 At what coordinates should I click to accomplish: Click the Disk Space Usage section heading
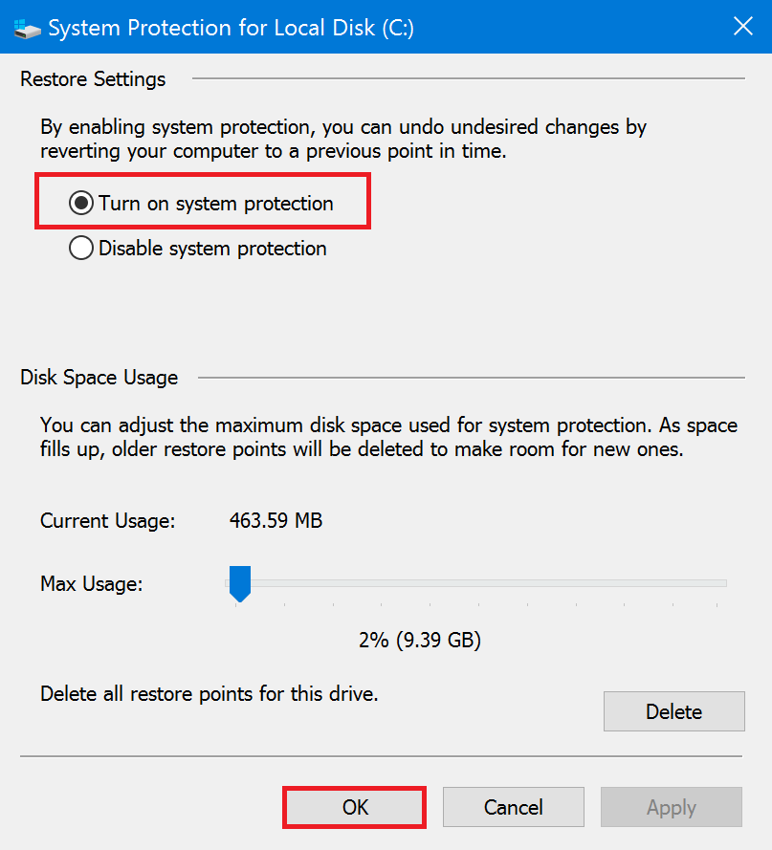point(99,378)
